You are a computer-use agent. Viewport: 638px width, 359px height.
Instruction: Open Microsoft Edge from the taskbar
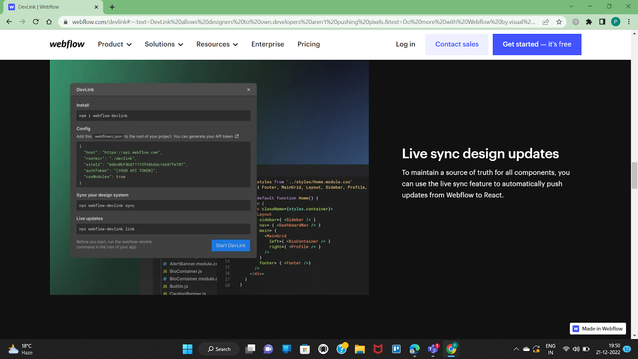click(415, 349)
